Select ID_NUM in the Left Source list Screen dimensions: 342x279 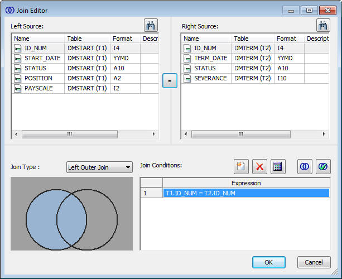pos(36,48)
